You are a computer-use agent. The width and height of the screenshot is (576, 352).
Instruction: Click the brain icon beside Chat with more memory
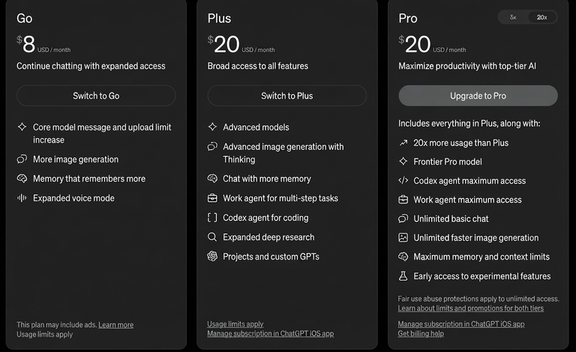212,178
